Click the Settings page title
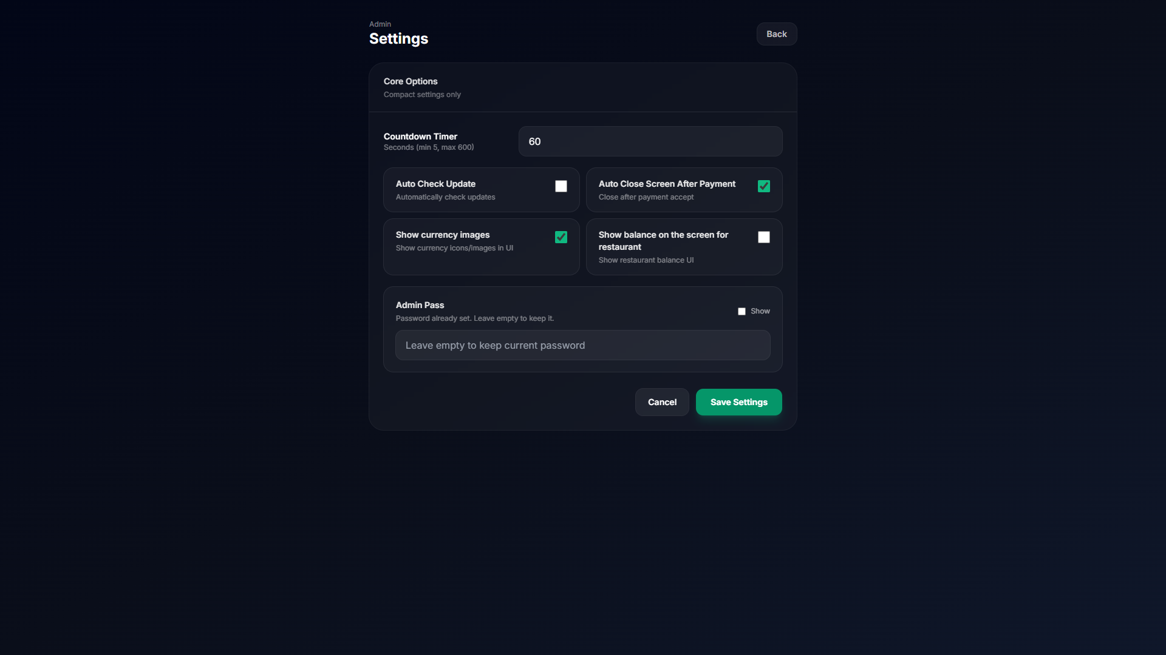Image resolution: width=1166 pixels, height=655 pixels. pos(399,38)
